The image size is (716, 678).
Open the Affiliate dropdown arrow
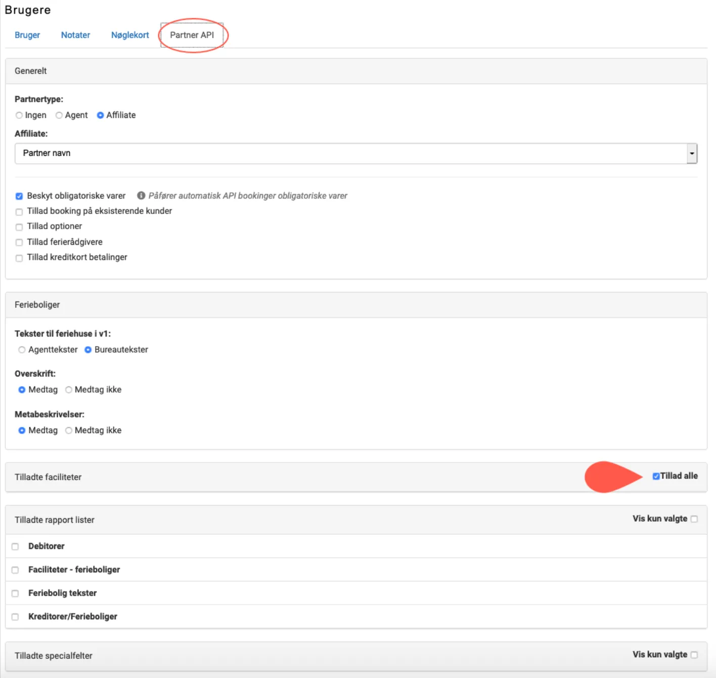click(x=692, y=153)
